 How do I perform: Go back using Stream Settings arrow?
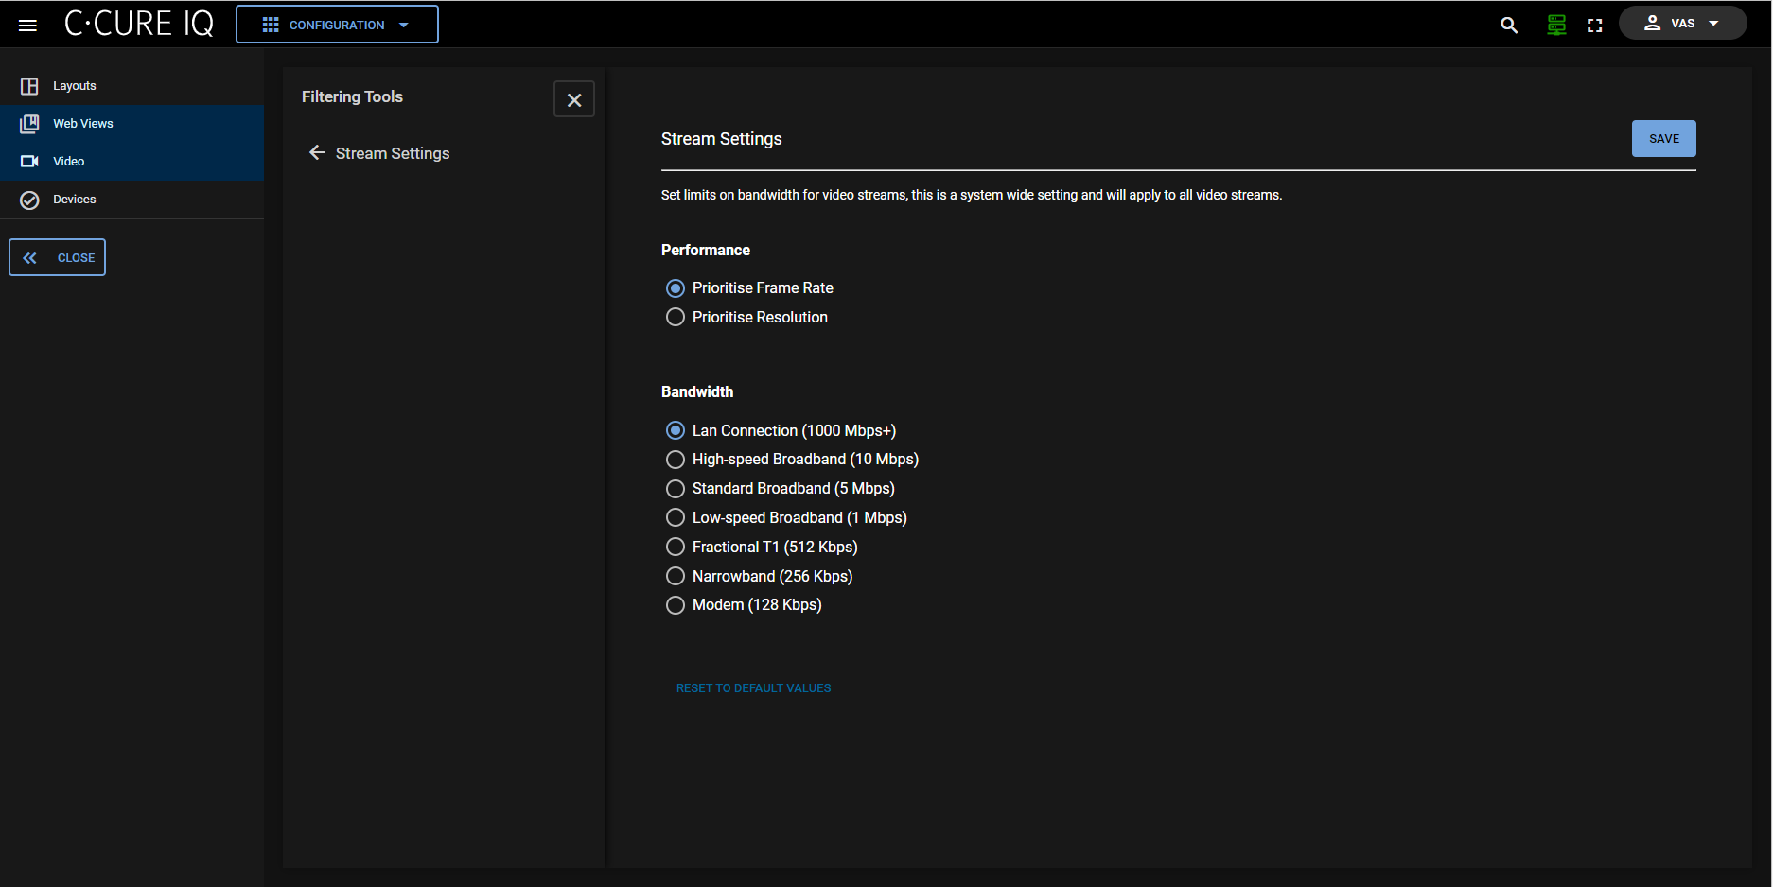click(317, 153)
